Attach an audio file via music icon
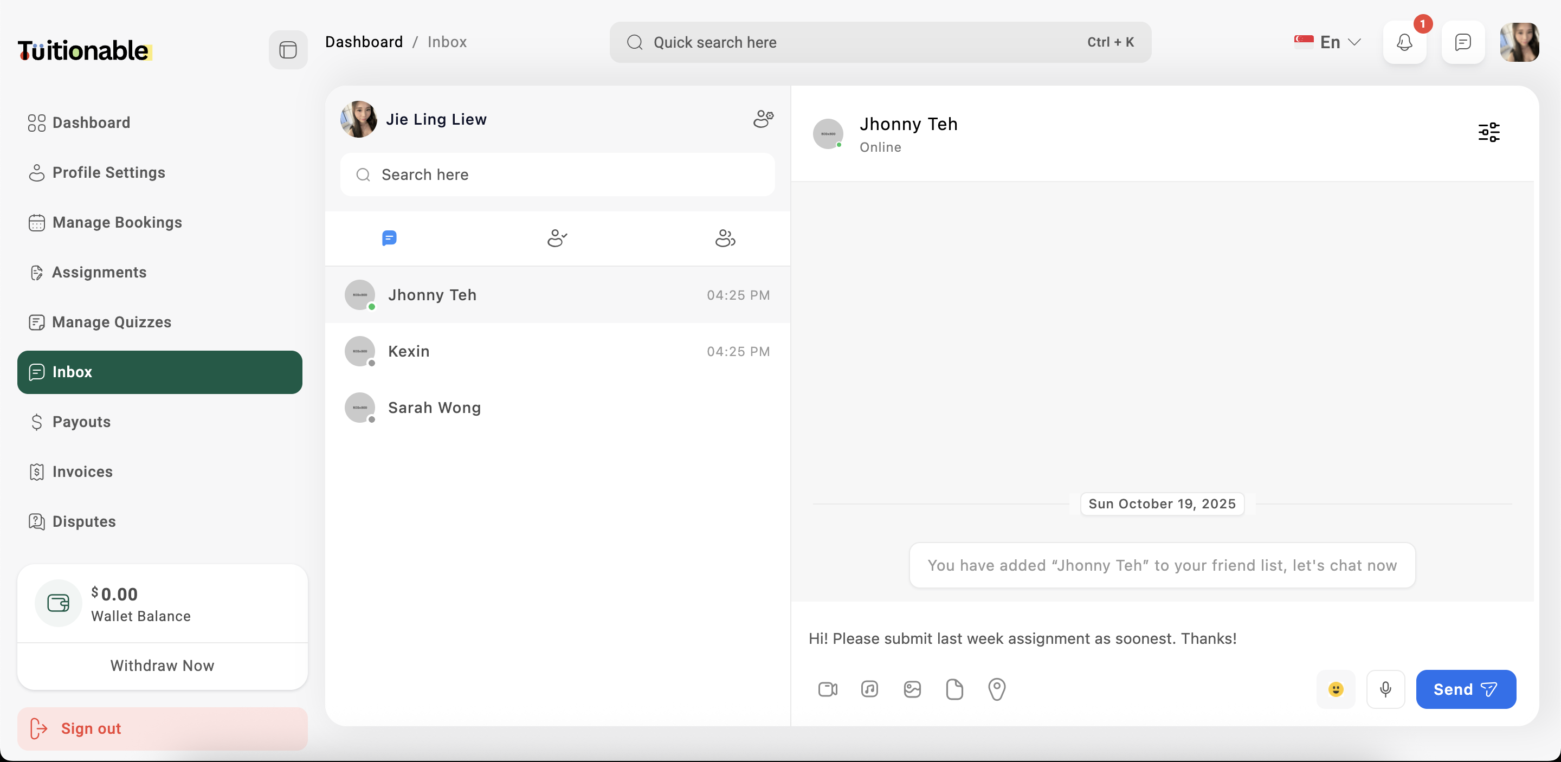 click(869, 689)
